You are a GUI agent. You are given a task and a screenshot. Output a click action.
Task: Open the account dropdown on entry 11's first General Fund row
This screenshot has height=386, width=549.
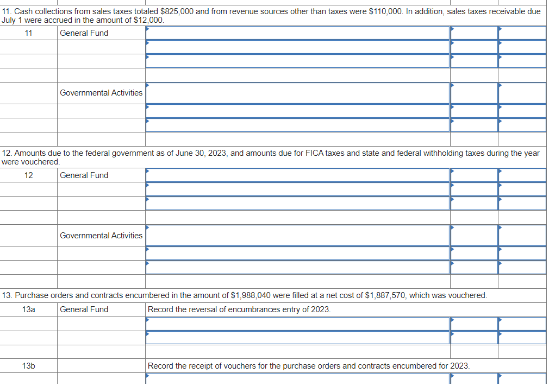tap(296, 33)
